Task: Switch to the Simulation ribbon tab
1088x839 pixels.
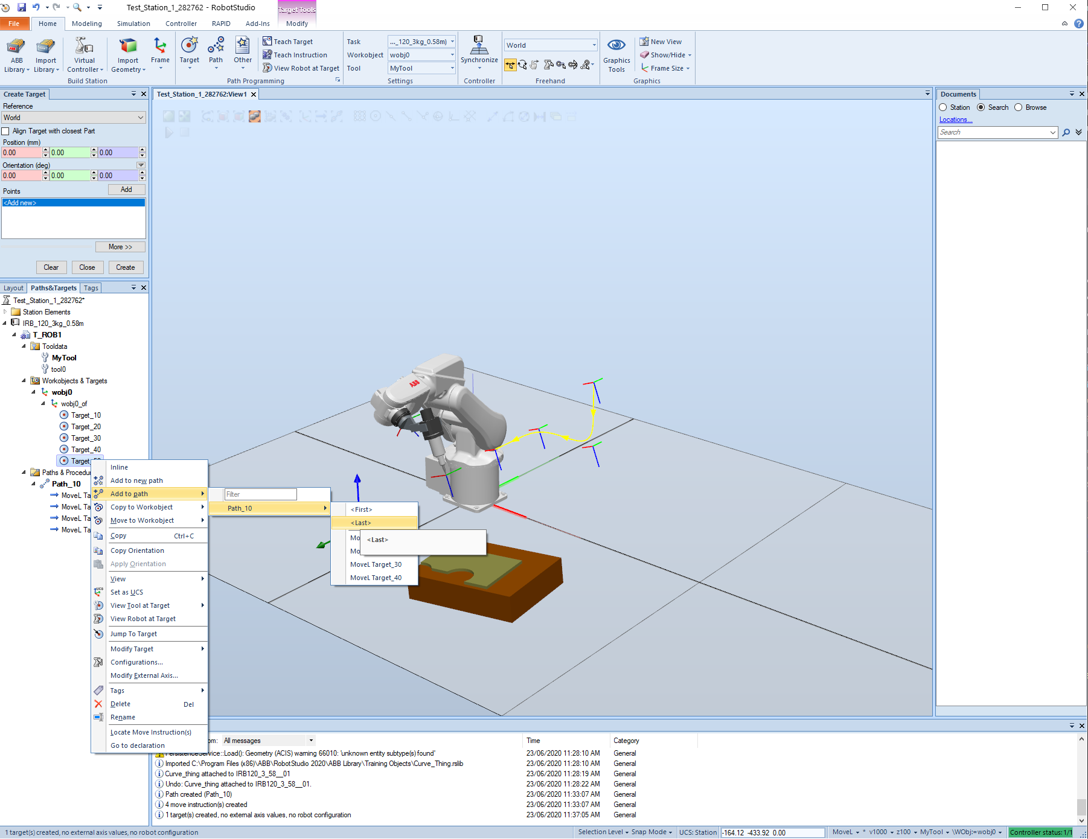Action: click(133, 24)
